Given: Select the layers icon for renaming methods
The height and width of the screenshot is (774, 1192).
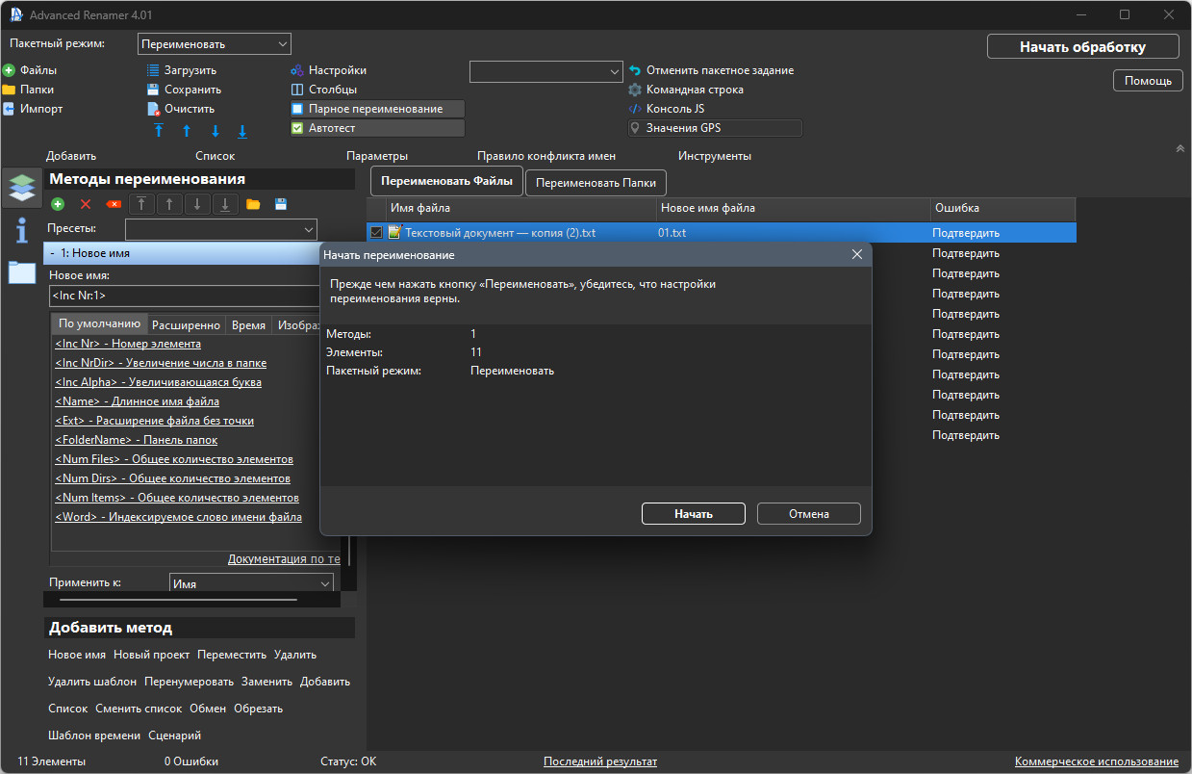Looking at the screenshot, I should pyautogui.click(x=21, y=187).
